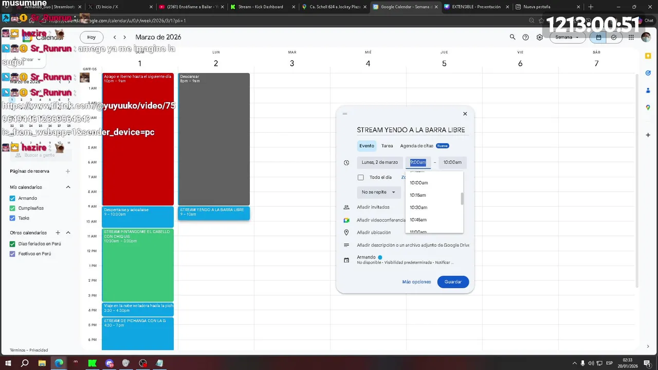Open the search magnifier in Calendar header
This screenshot has height=370, width=658.
pyautogui.click(x=513, y=37)
